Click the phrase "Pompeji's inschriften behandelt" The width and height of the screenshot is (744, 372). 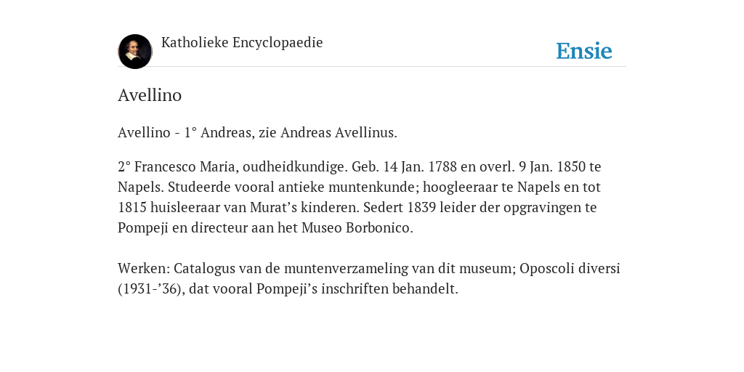357,289
